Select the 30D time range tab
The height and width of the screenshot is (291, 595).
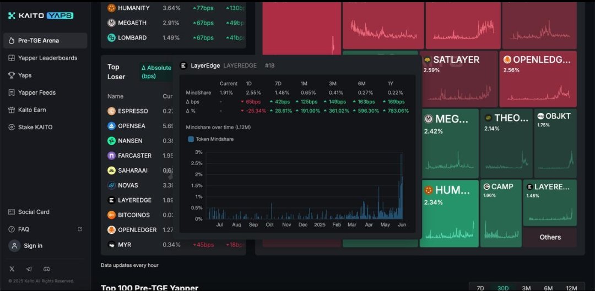pyautogui.click(x=503, y=288)
